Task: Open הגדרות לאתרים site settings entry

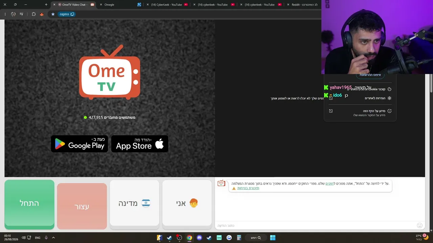Action: (360, 98)
